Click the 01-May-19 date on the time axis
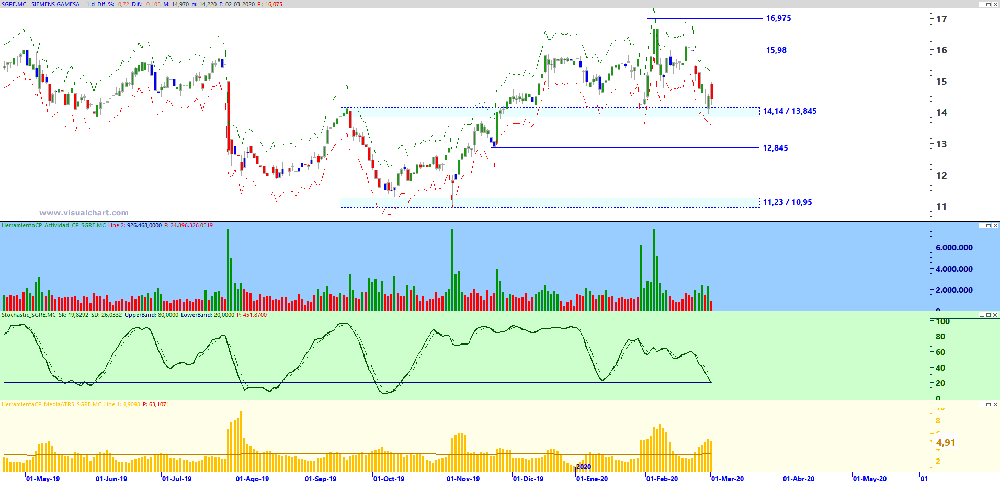This screenshot has height=482, width=1000. coord(43,478)
